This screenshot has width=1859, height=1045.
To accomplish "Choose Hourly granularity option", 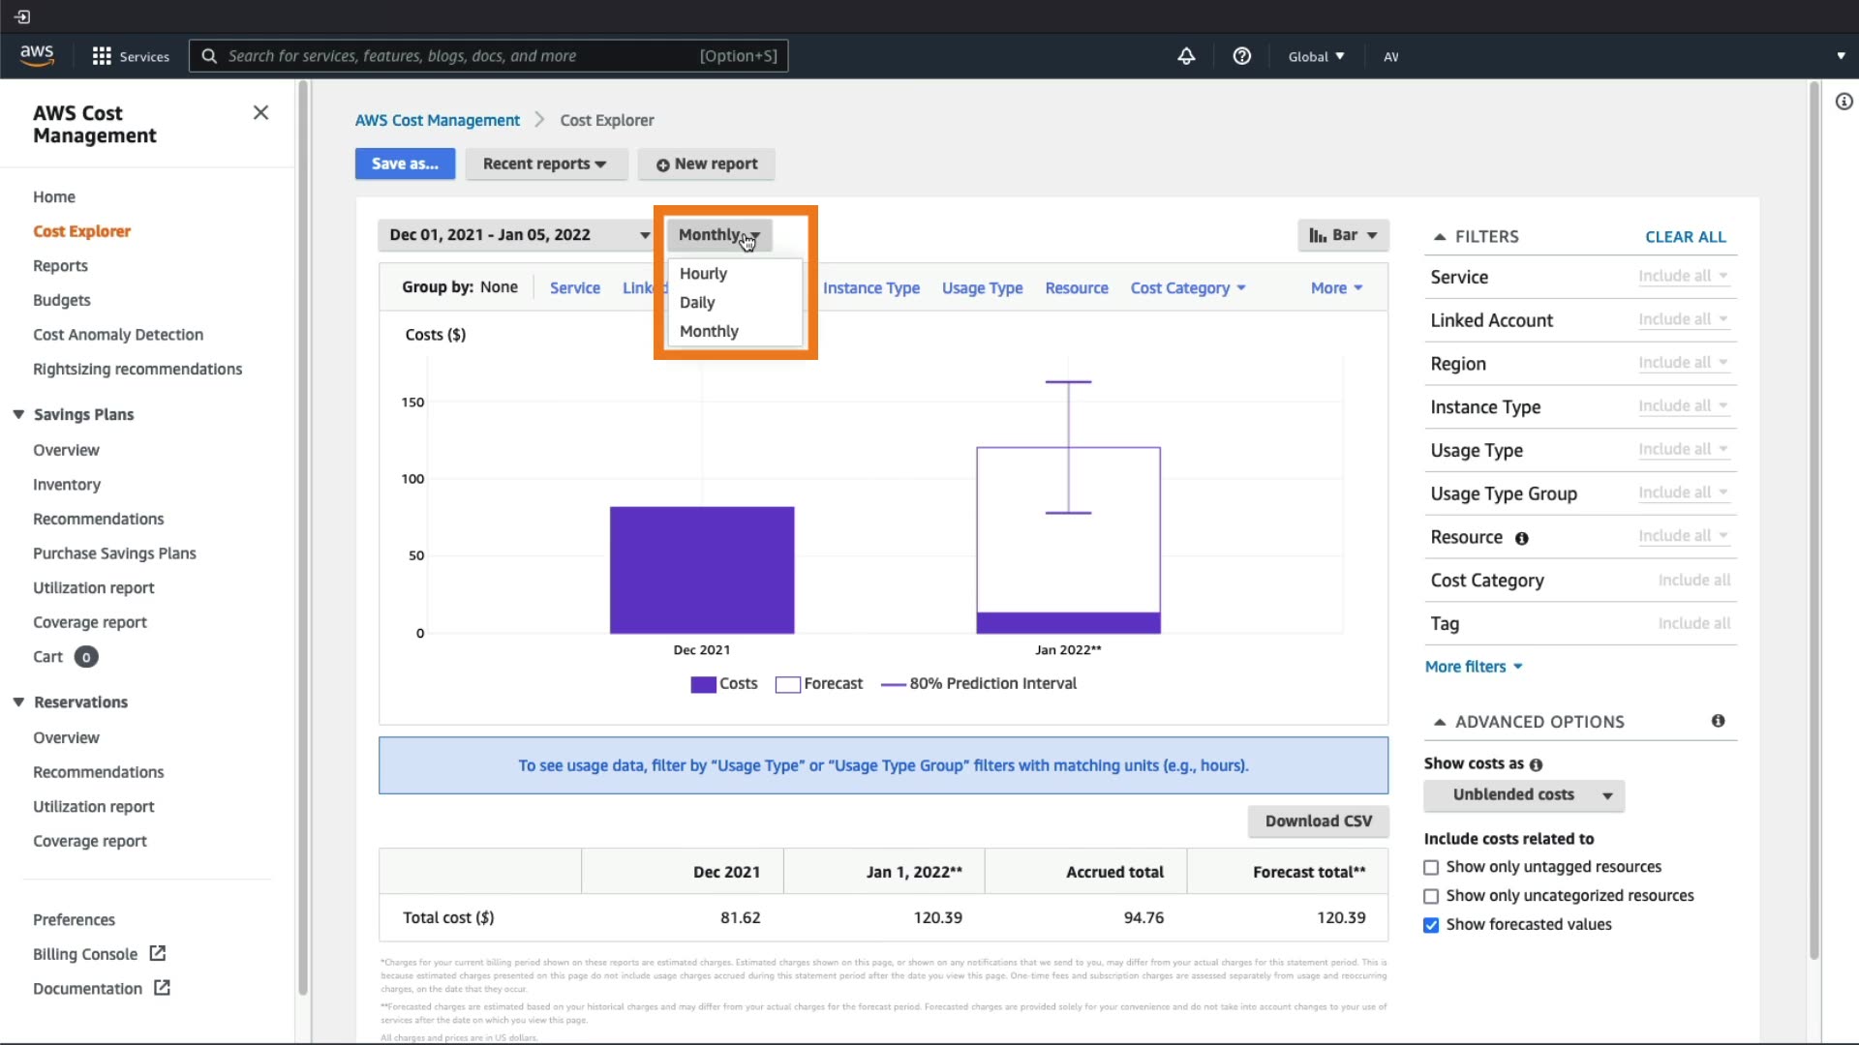I will point(703,274).
